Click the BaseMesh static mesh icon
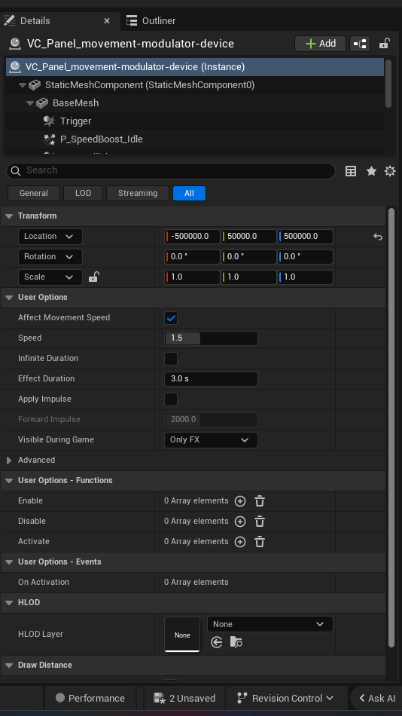This screenshot has width=402, height=716. [x=42, y=103]
